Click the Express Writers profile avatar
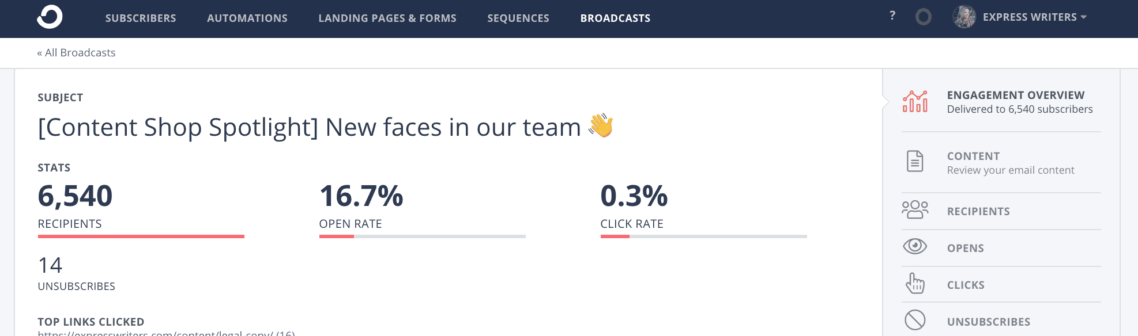The width and height of the screenshot is (1138, 336). click(964, 17)
